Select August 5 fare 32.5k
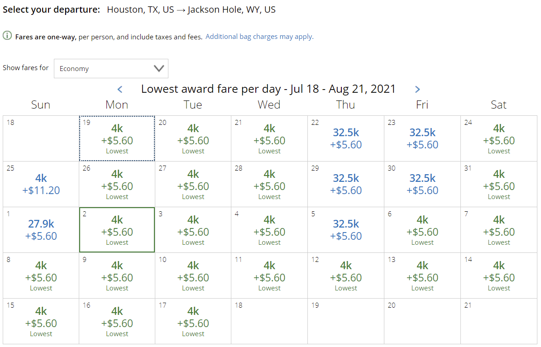This screenshot has height=347, width=541. coord(346,230)
